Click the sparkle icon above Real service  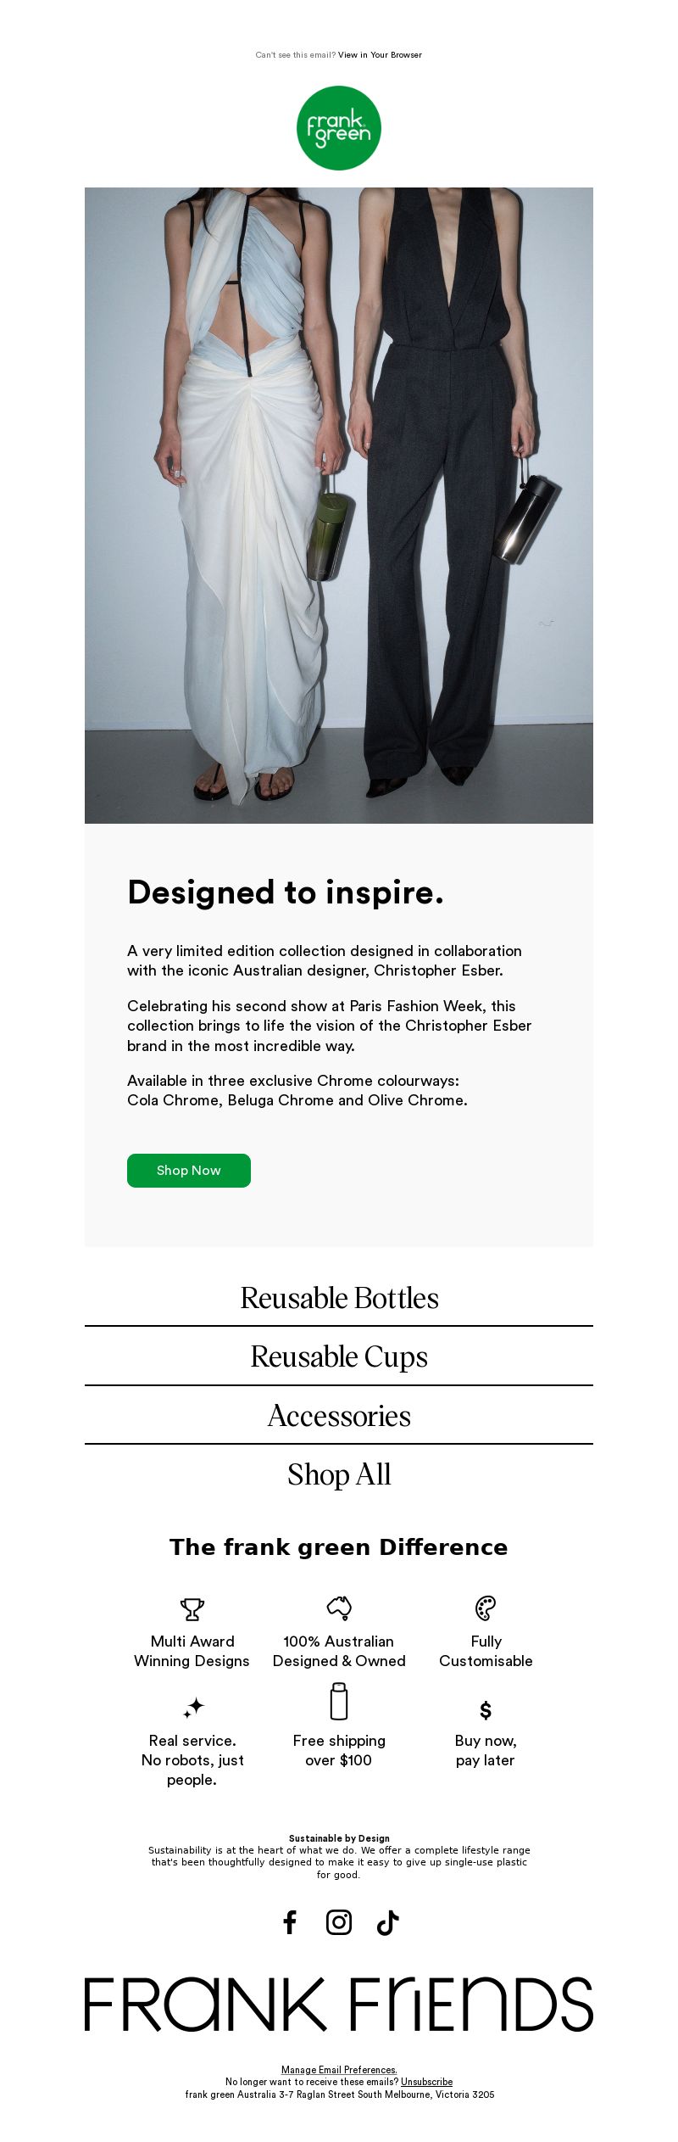pos(194,1707)
